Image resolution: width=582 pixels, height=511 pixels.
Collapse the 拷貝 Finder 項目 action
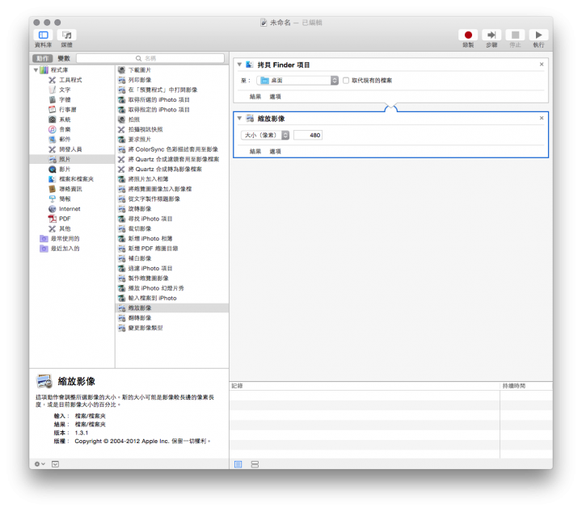[239, 64]
